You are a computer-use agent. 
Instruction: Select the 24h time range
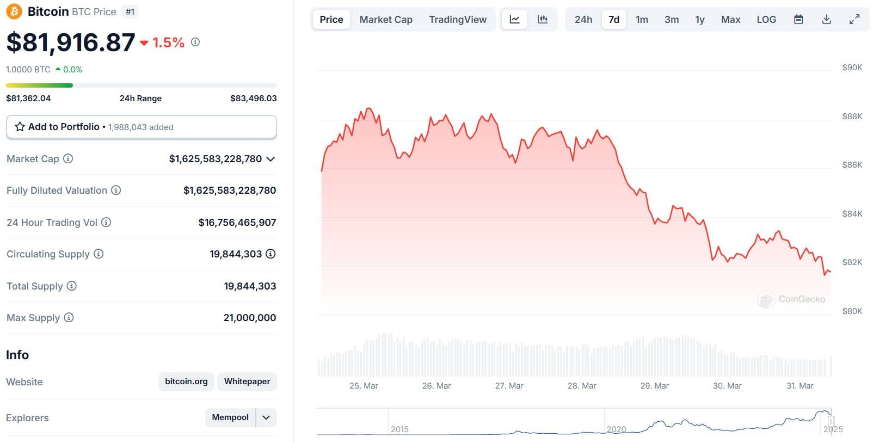(583, 20)
